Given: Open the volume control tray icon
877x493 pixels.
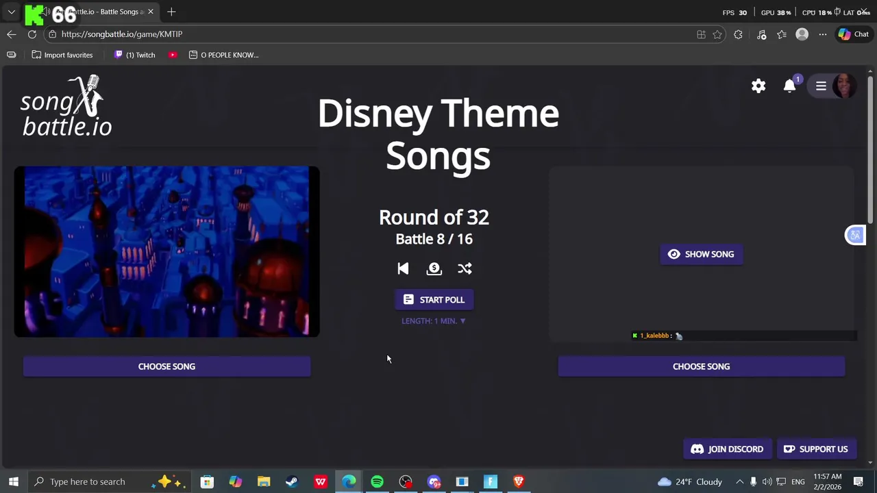Looking at the screenshot, I should [x=767, y=481].
